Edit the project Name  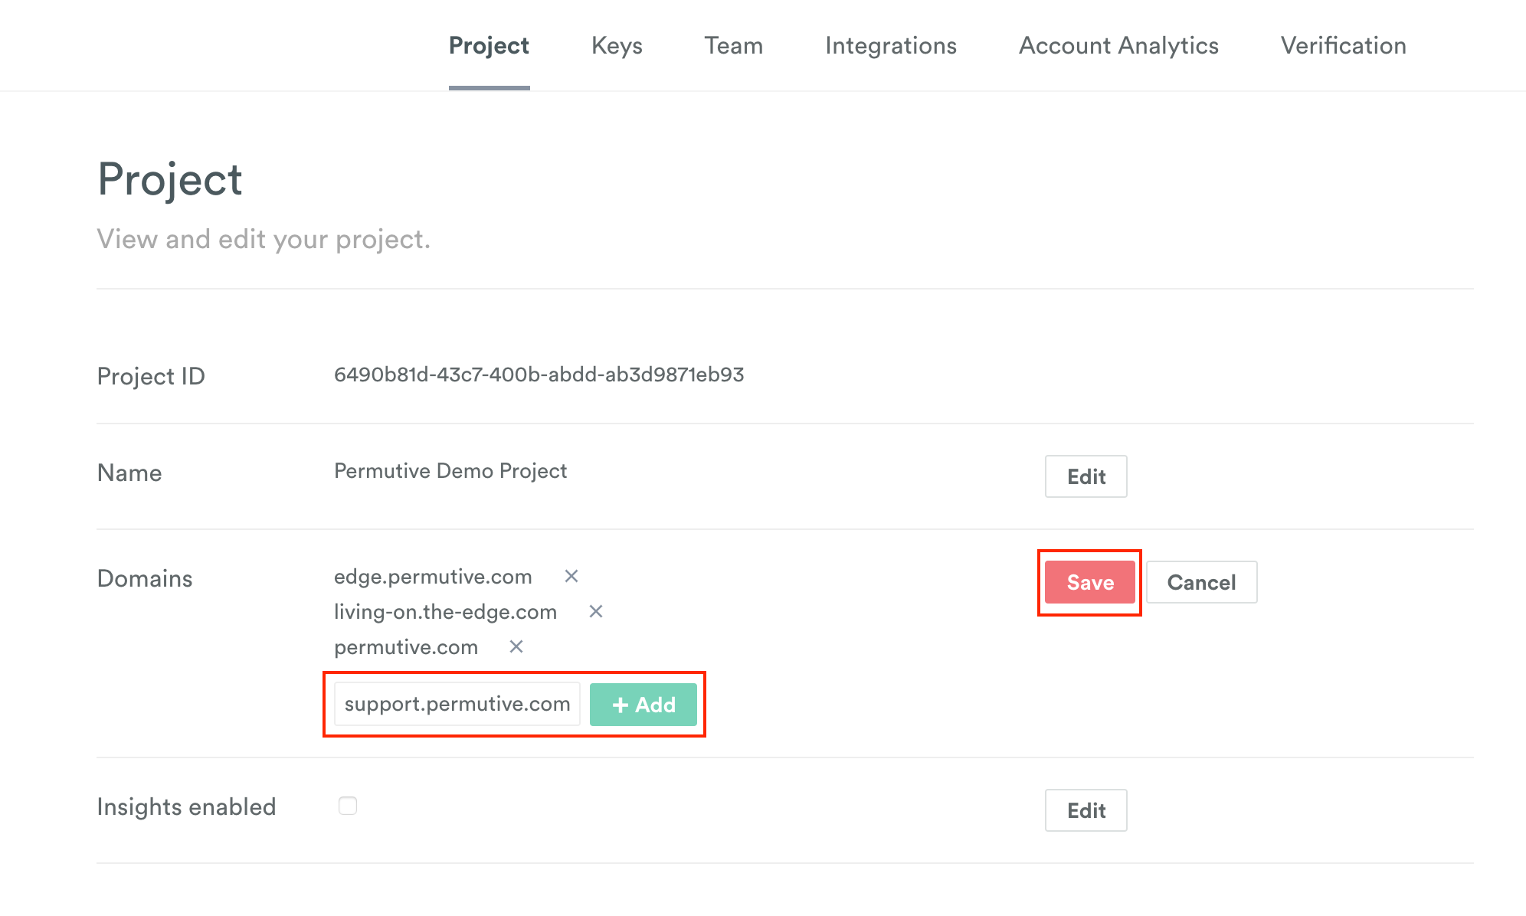[x=1086, y=476]
